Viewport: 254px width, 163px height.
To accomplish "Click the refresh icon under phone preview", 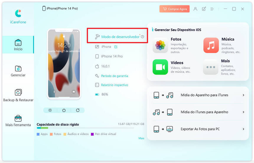I will [x=78, y=110].
